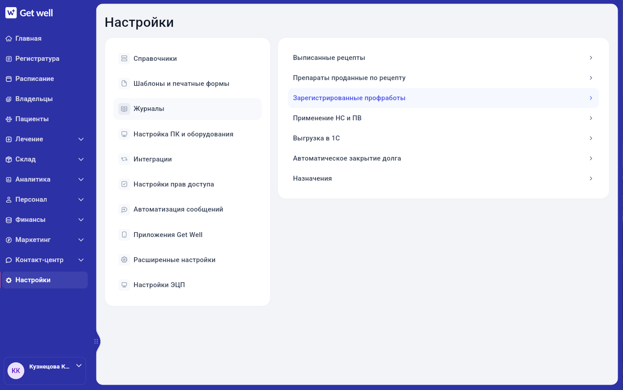The image size is (623, 390).
Task: Open the user menu chevron by Кузнецова
Action: point(79,365)
